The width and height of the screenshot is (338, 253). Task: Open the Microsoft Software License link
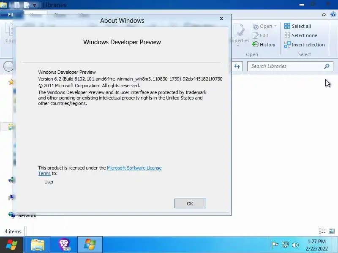coord(134,168)
